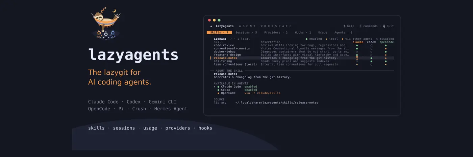Toggle sql-tuning for opencode
The image size is (473, 157).
(x=385, y=61)
